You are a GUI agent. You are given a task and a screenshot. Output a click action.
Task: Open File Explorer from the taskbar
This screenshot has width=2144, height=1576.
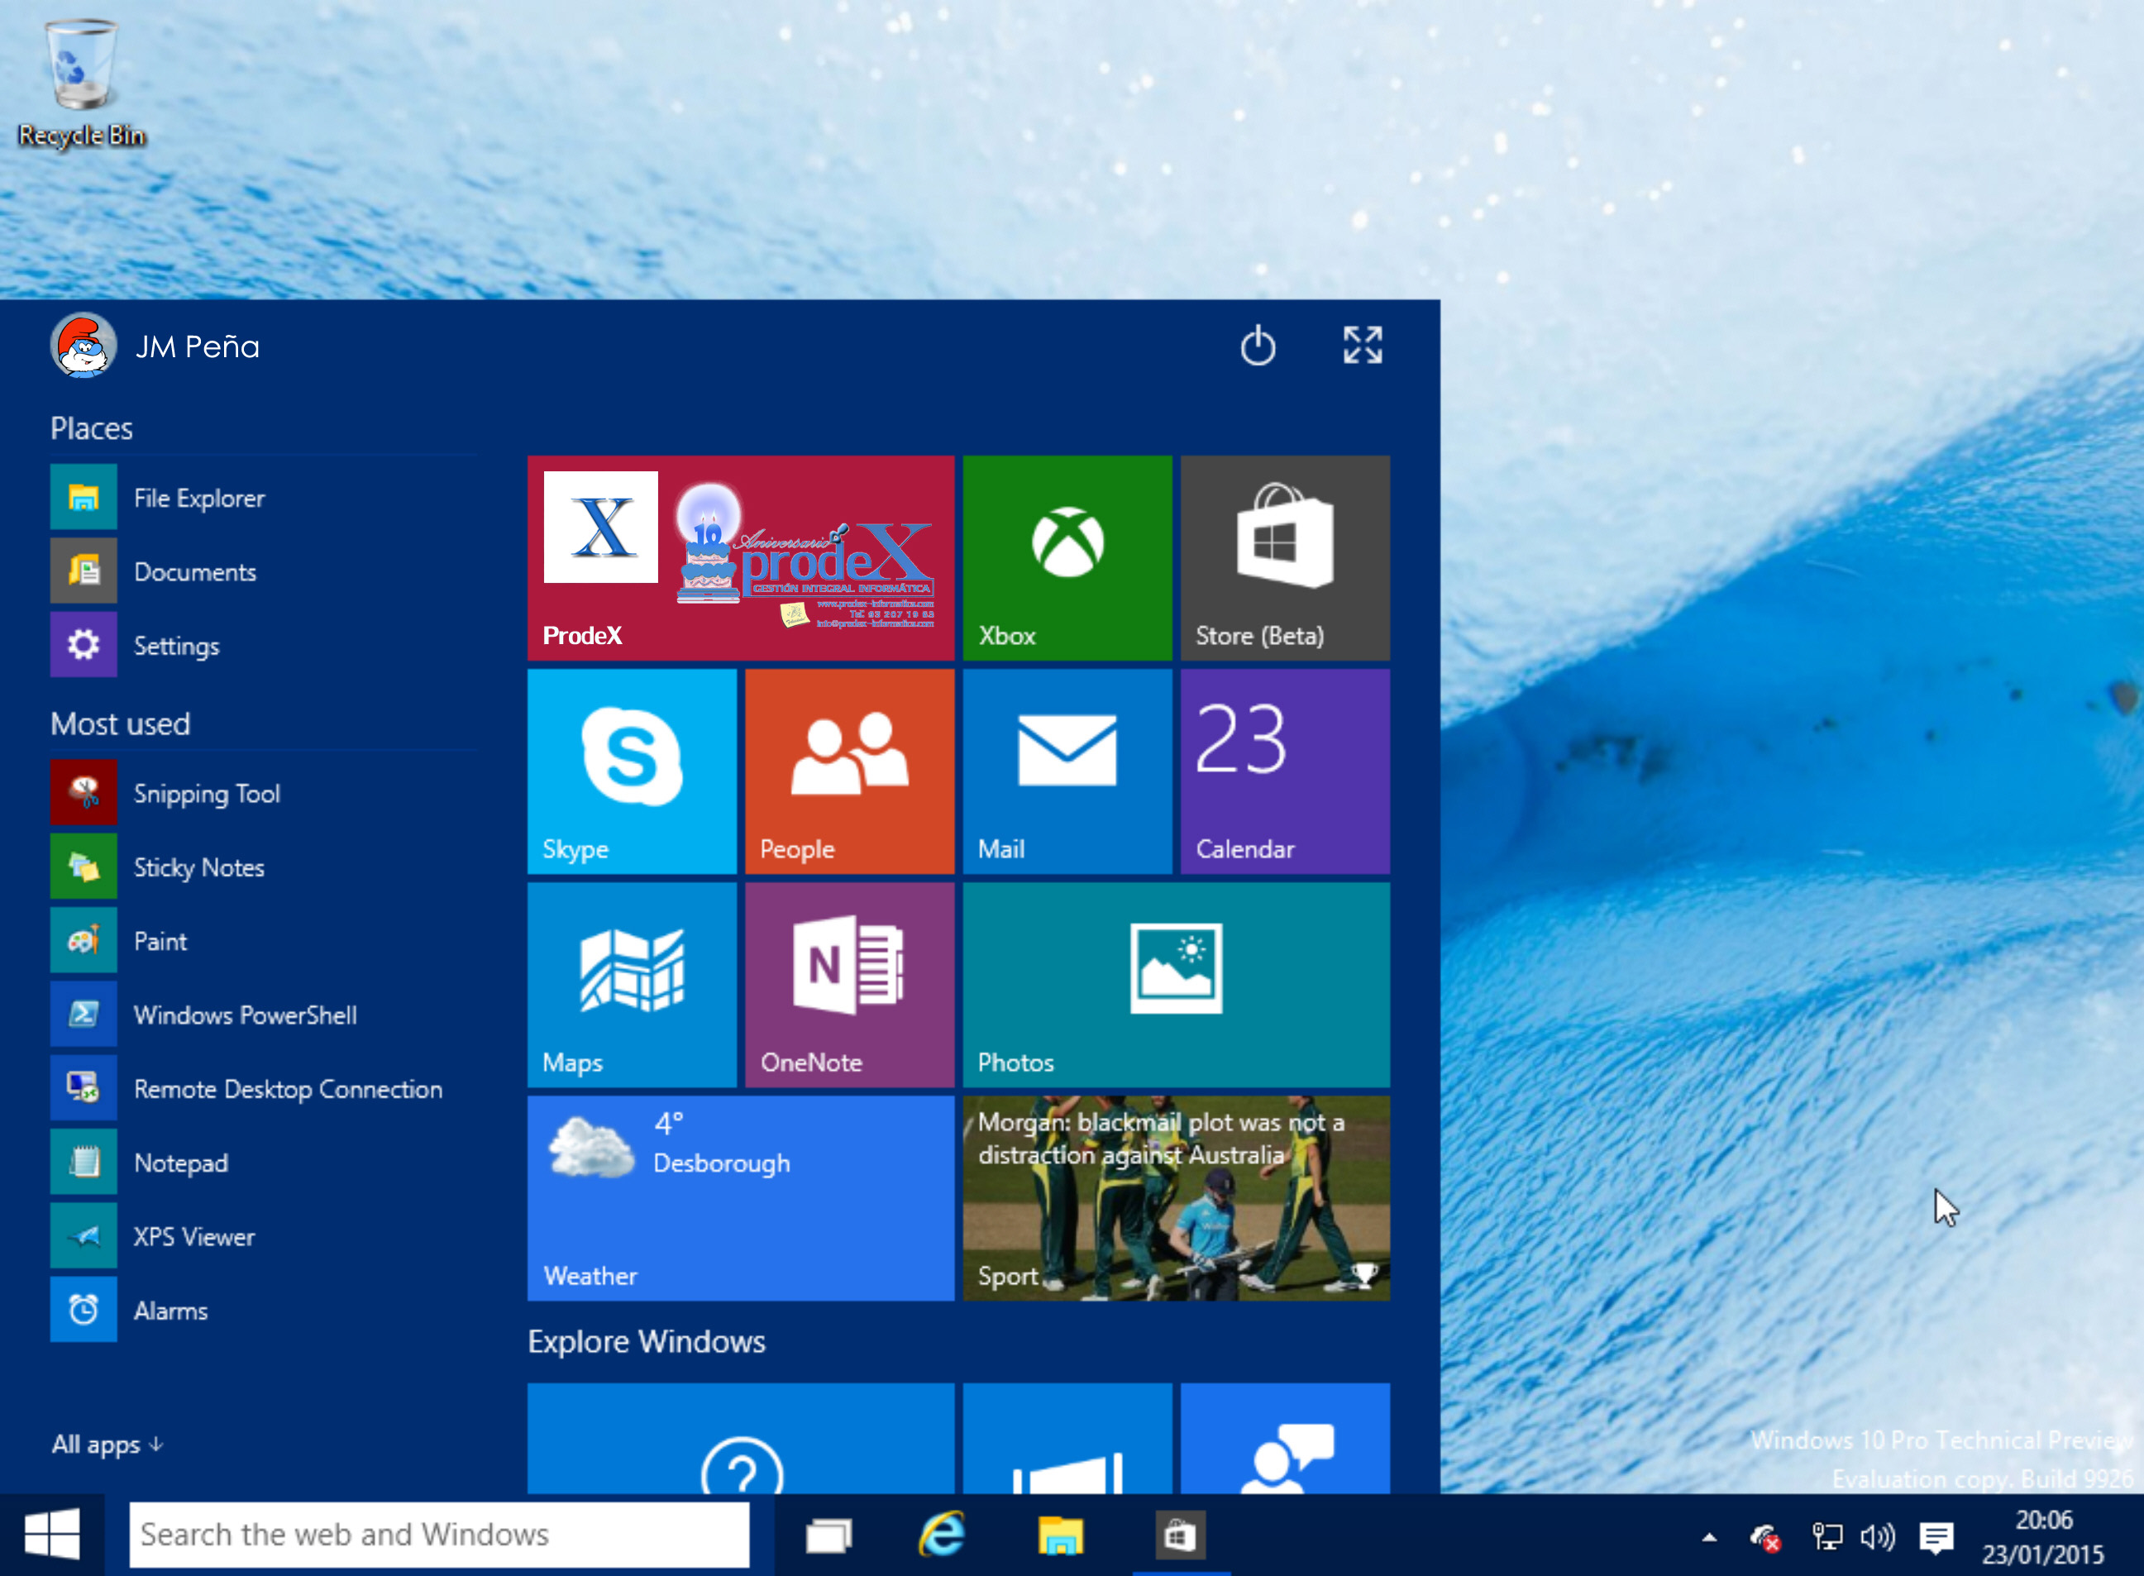point(1060,1536)
